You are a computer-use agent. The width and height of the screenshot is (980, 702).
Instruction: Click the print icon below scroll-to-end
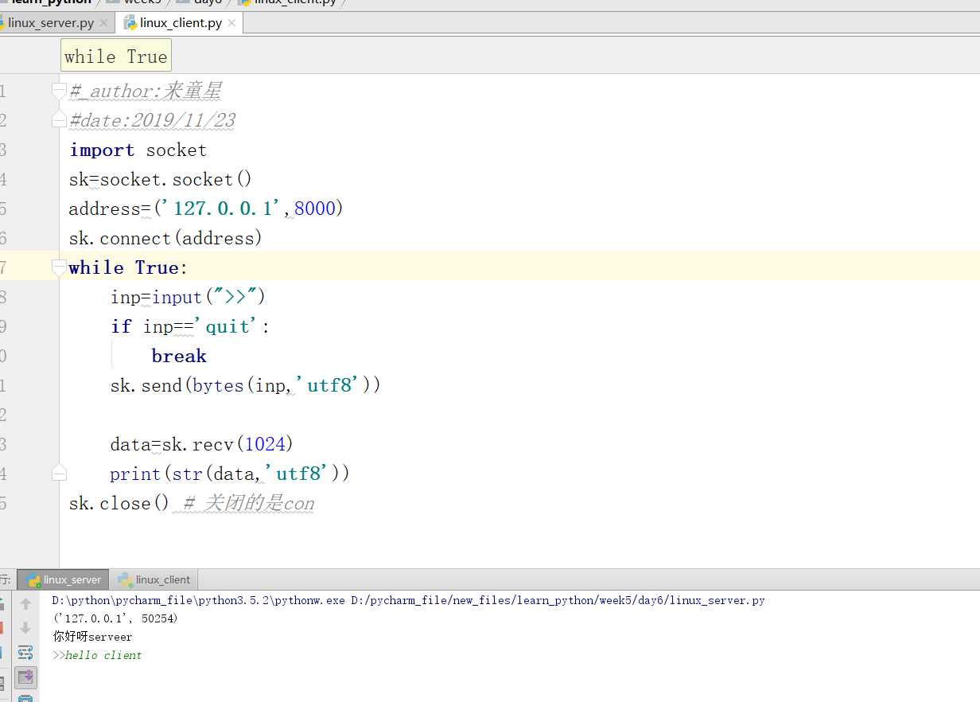tap(25, 698)
